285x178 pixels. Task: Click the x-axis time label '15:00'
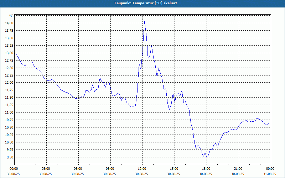(173, 169)
